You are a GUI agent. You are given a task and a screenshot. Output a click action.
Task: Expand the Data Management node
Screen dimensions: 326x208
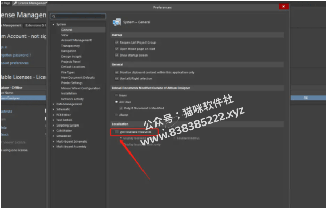(53, 104)
